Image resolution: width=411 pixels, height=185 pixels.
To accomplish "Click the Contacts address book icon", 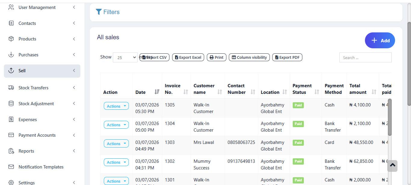I will 11,23.
